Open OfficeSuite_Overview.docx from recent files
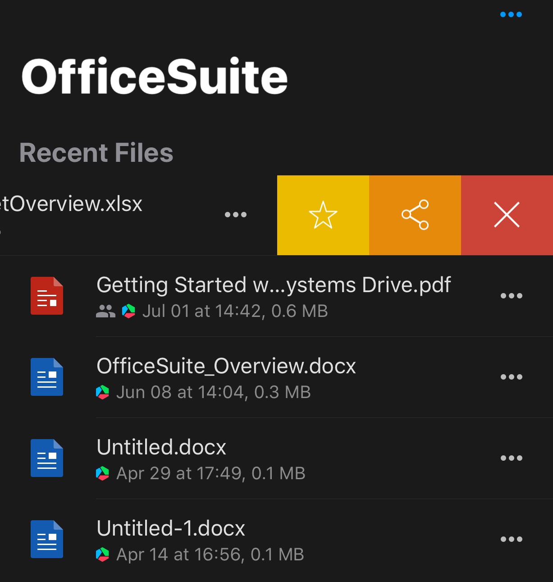This screenshot has width=553, height=582. [226, 366]
